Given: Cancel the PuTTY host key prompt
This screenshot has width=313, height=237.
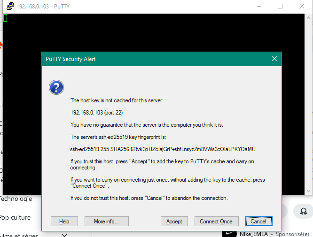Looking at the screenshot, I should point(258,221).
